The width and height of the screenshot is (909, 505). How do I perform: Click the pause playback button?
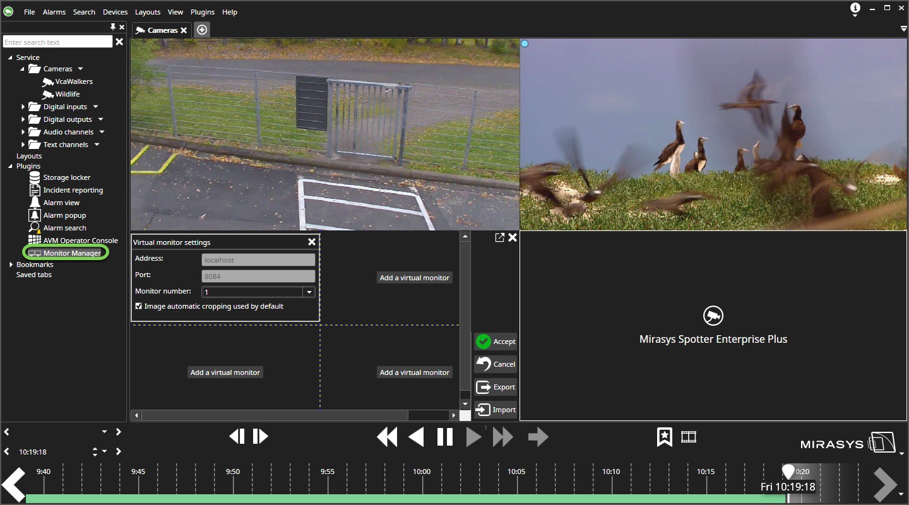point(445,437)
